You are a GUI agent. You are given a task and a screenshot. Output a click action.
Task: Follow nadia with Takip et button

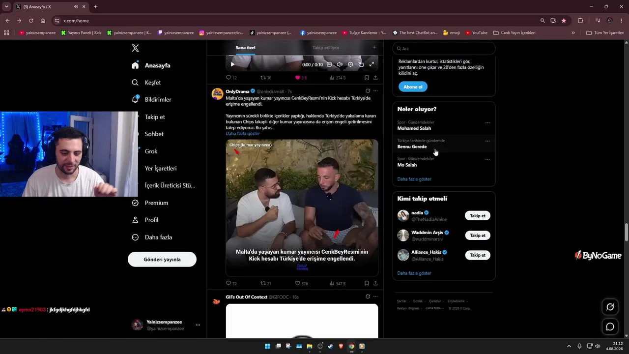[478, 216]
